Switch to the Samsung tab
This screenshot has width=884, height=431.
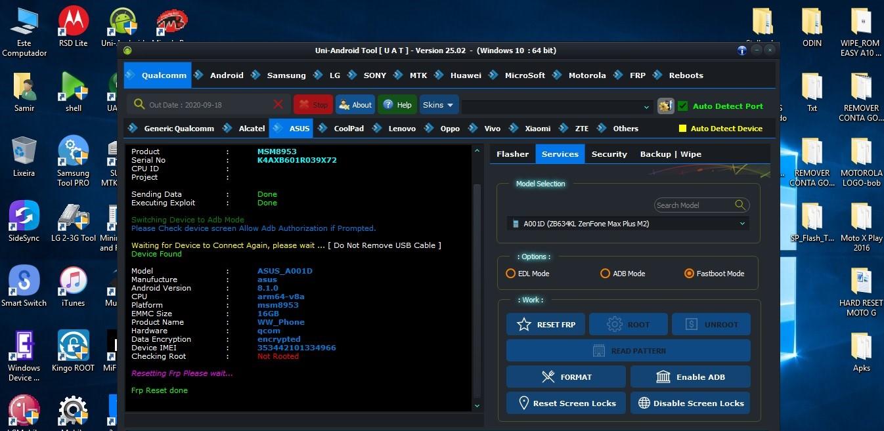286,75
